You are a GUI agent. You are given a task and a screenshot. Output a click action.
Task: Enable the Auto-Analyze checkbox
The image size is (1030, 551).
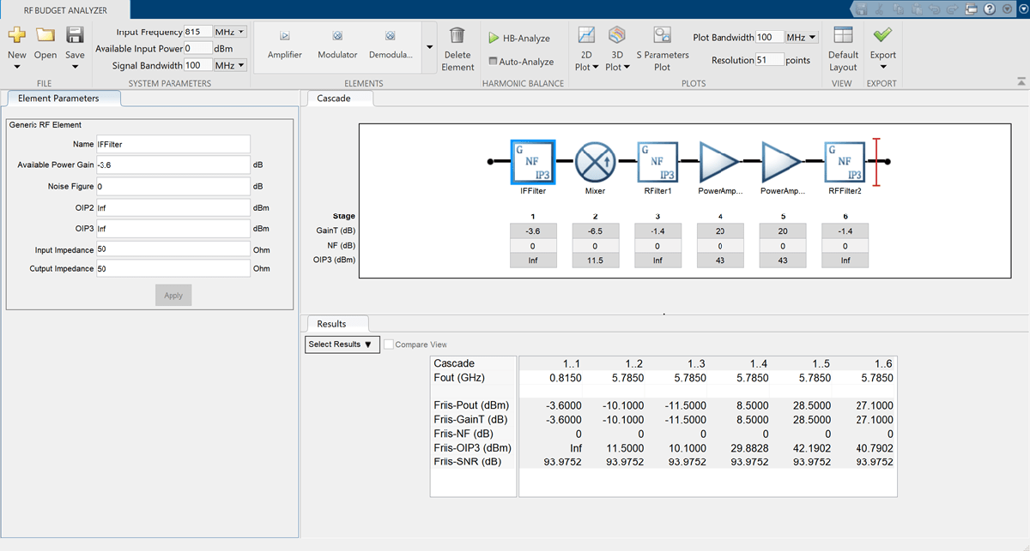pyautogui.click(x=493, y=62)
